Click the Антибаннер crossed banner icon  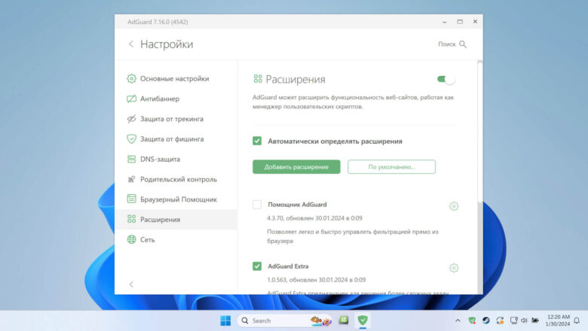pos(131,99)
